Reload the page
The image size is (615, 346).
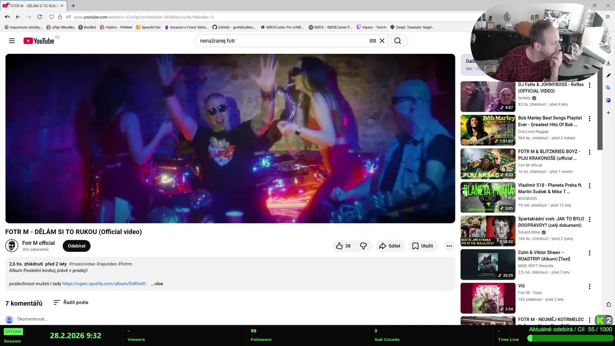click(x=39, y=17)
